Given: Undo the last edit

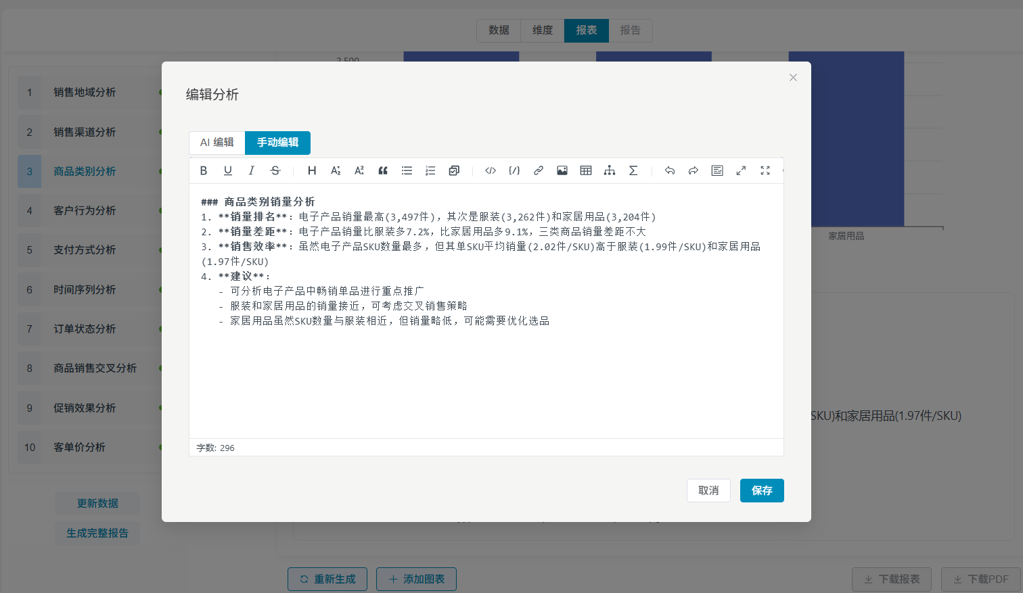Looking at the screenshot, I should [670, 170].
